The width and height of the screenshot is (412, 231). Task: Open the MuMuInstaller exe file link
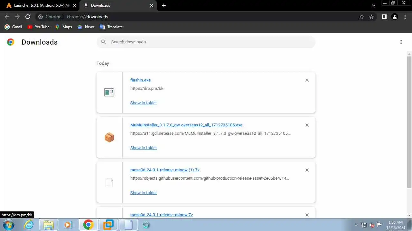click(x=186, y=125)
